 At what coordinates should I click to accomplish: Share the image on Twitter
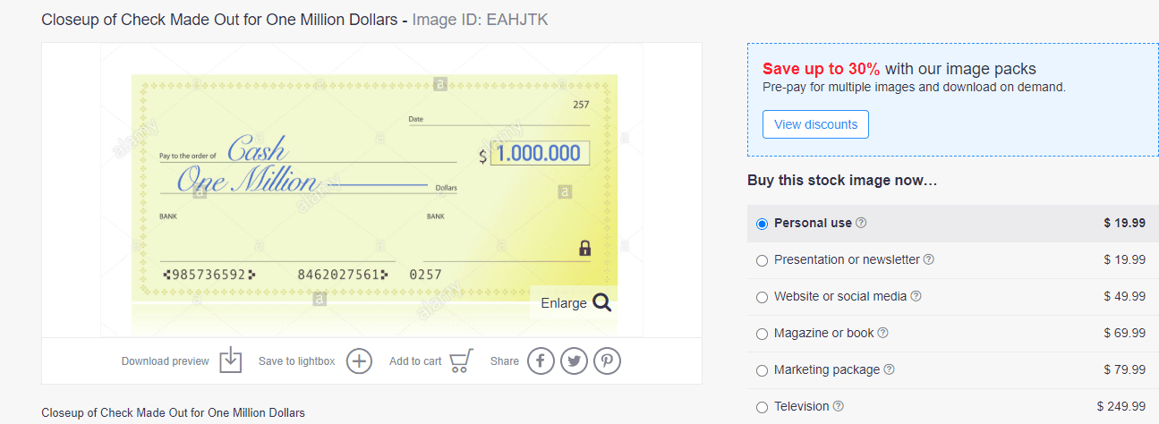point(574,361)
